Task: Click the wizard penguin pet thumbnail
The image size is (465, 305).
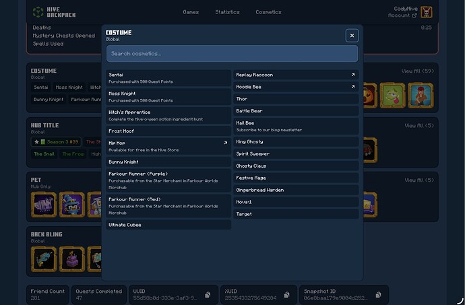Action: [x=71, y=205]
